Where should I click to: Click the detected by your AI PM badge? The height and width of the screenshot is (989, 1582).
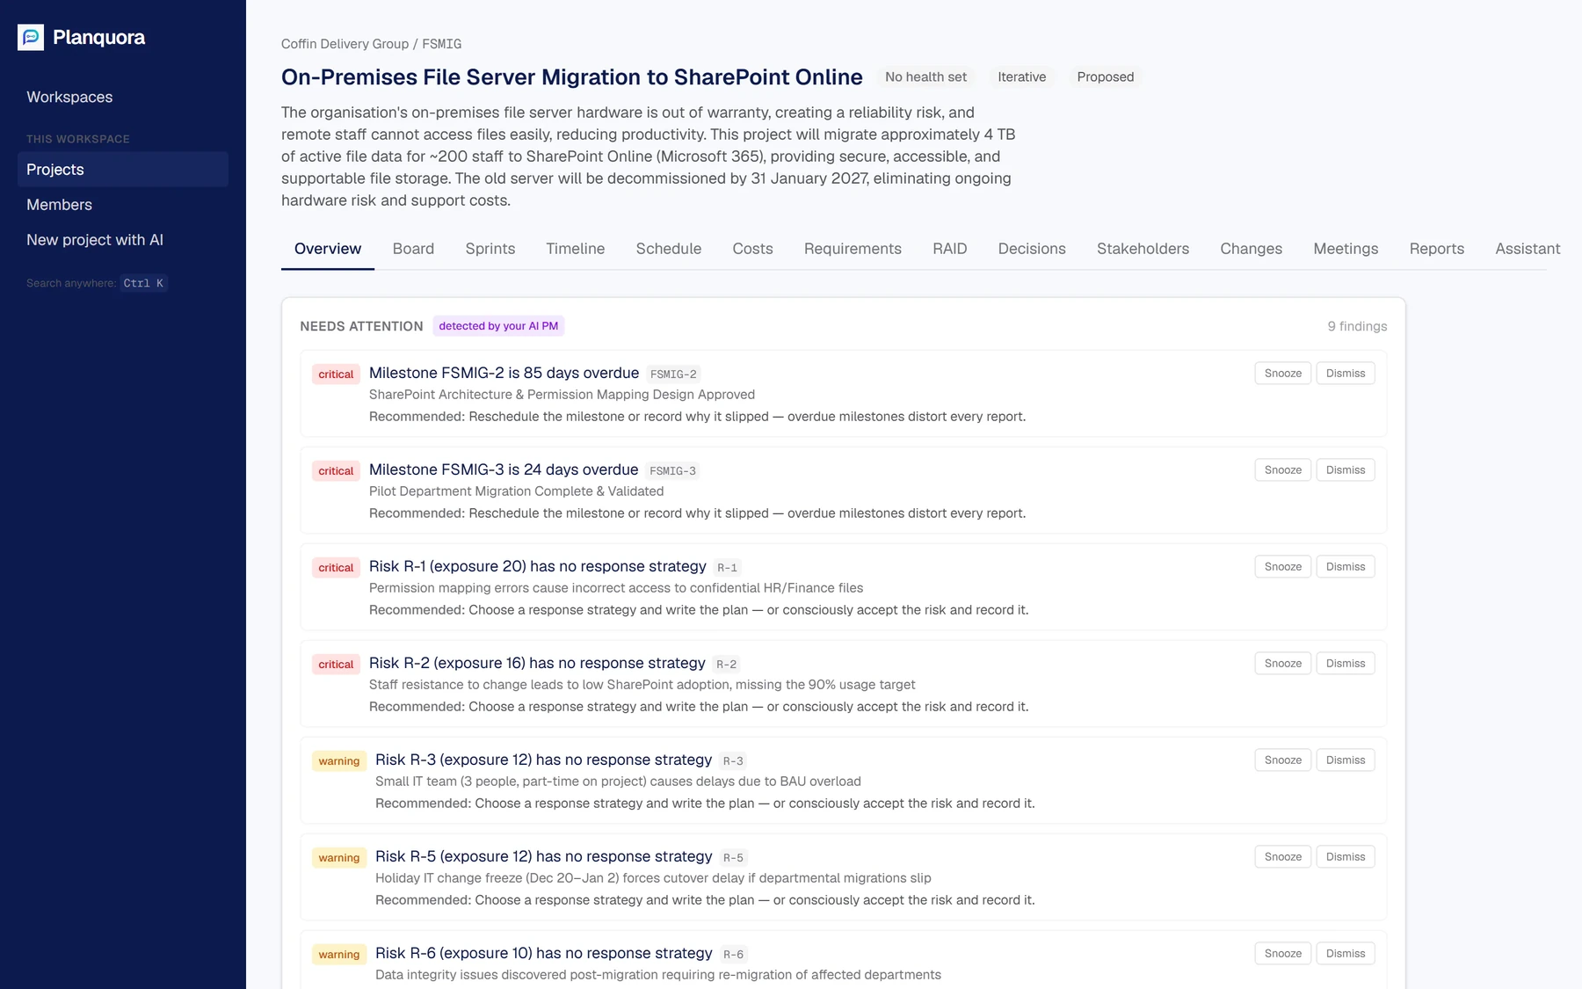498,326
